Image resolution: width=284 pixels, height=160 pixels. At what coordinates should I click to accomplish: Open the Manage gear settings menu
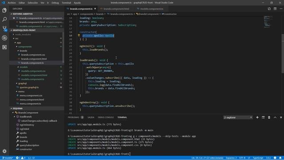pyautogui.click(x=4, y=151)
